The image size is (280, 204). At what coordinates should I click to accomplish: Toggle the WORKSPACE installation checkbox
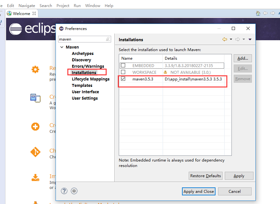point(123,72)
